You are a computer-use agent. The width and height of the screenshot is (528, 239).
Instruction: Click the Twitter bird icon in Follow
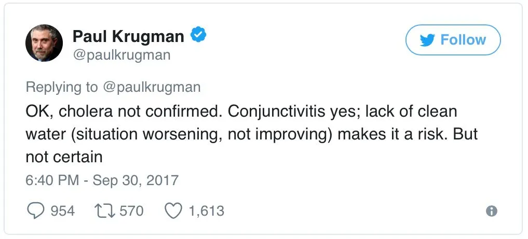coord(427,40)
